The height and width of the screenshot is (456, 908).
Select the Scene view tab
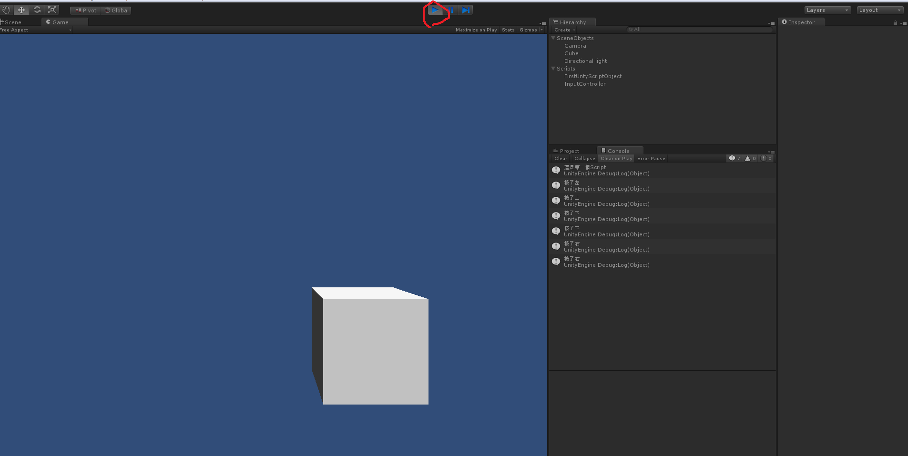coord(13,22)
